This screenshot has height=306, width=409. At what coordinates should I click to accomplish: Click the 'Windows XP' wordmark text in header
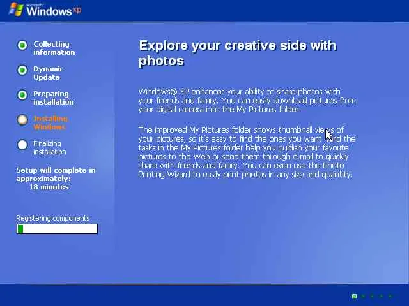pyautogui.click(x=54, y=11)
